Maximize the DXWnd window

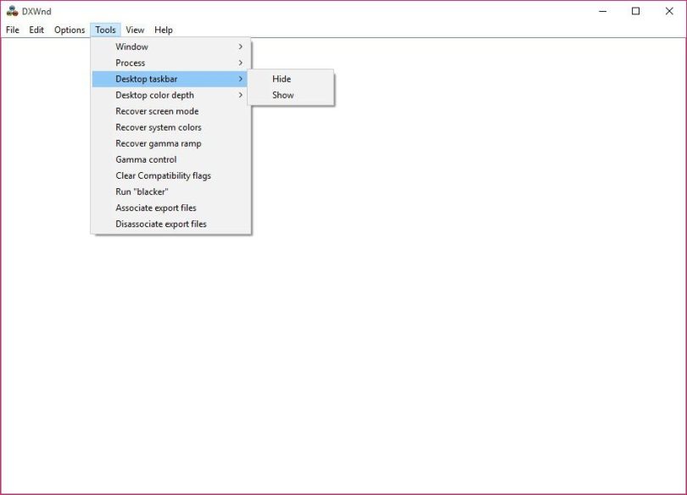coord(636,11)
